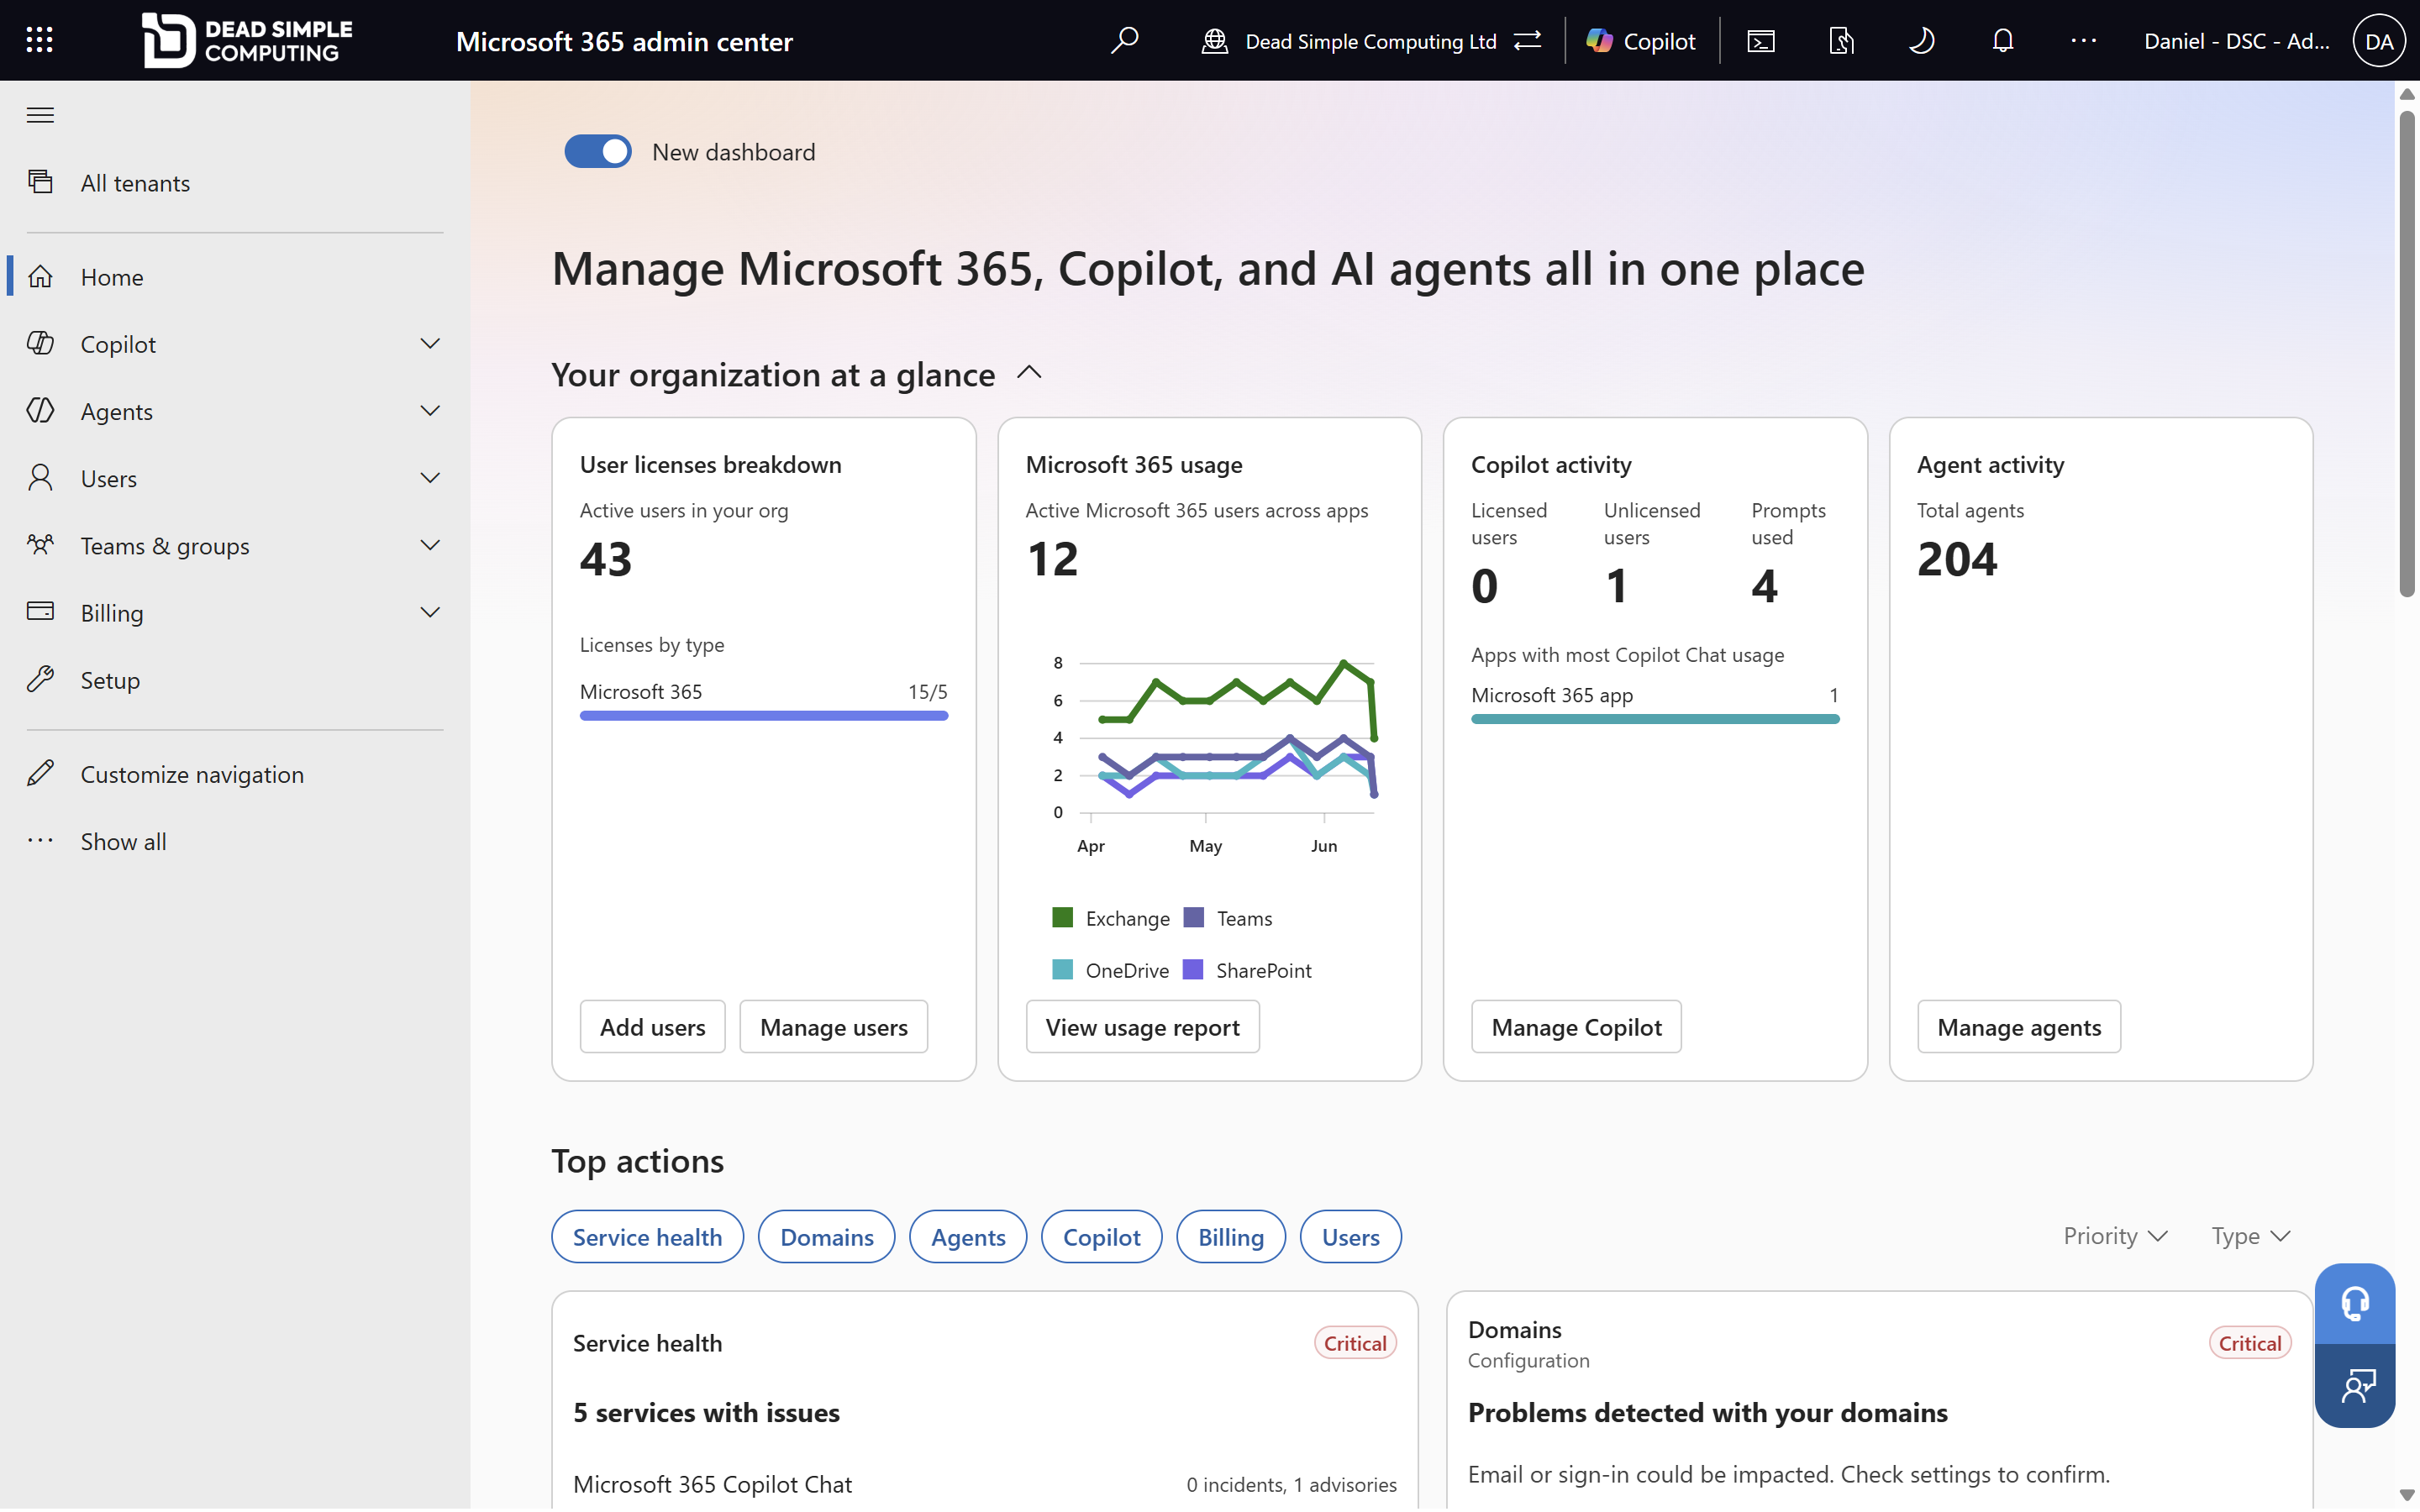
Task: Open the Cloud Shell terminal icon
Action: point(1760,41)
